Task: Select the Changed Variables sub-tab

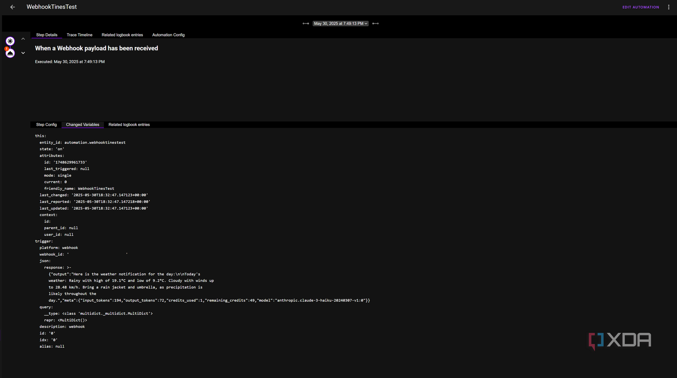Action: coord(82,125)
